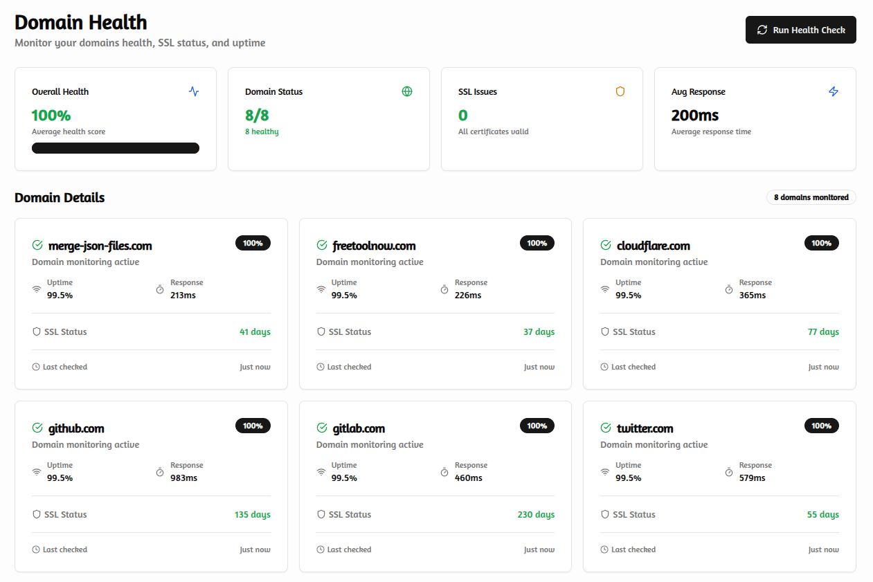The height and width of the screenshot is (582, 873).
Task: Click the Overall Health progress bar
Action: pyautogui.click(x=116, y=148)
